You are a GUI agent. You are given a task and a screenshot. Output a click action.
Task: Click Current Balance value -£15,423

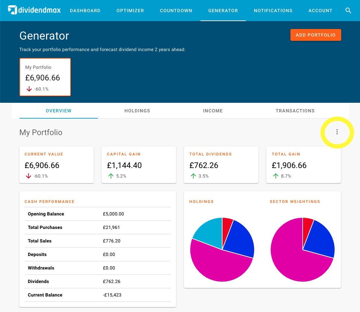(112, 295)
